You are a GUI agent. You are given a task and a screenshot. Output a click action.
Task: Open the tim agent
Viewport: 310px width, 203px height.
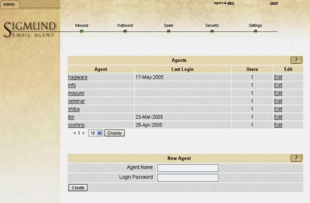[x=71, y=117]
